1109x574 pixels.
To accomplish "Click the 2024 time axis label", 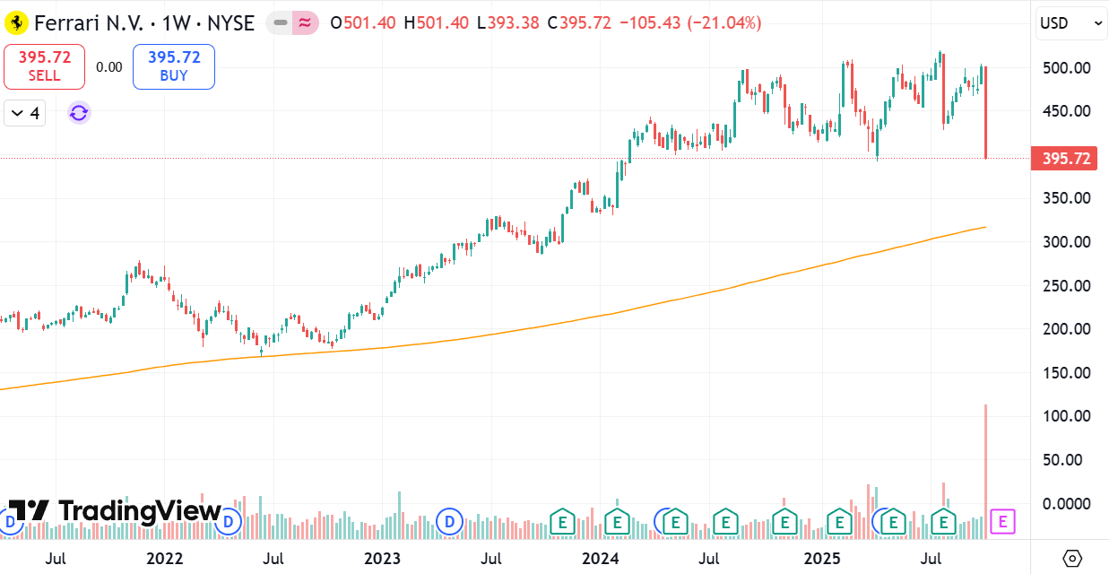I will coord(600,559).
